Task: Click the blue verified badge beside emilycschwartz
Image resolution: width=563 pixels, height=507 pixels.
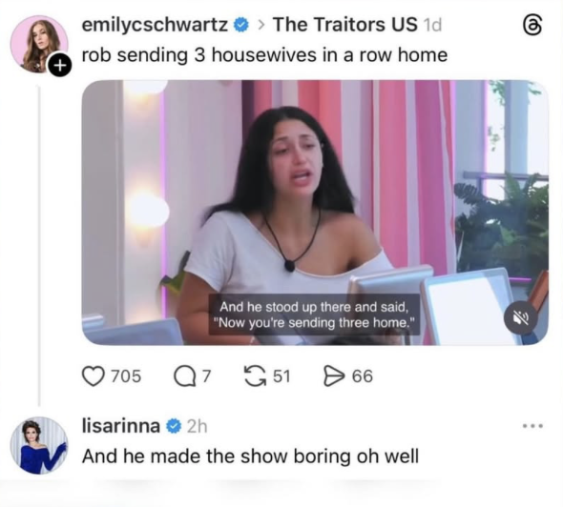Action: click(241, 25)
